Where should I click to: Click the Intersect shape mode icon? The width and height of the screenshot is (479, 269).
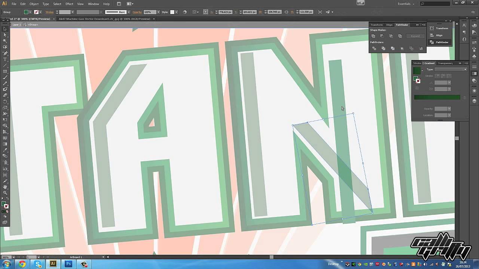coord(391,36)
